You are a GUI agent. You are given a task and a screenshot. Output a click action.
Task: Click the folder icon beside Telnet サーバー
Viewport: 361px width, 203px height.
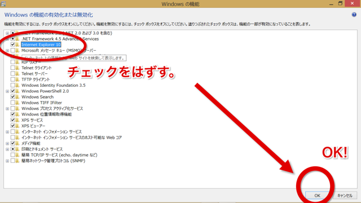17,74
